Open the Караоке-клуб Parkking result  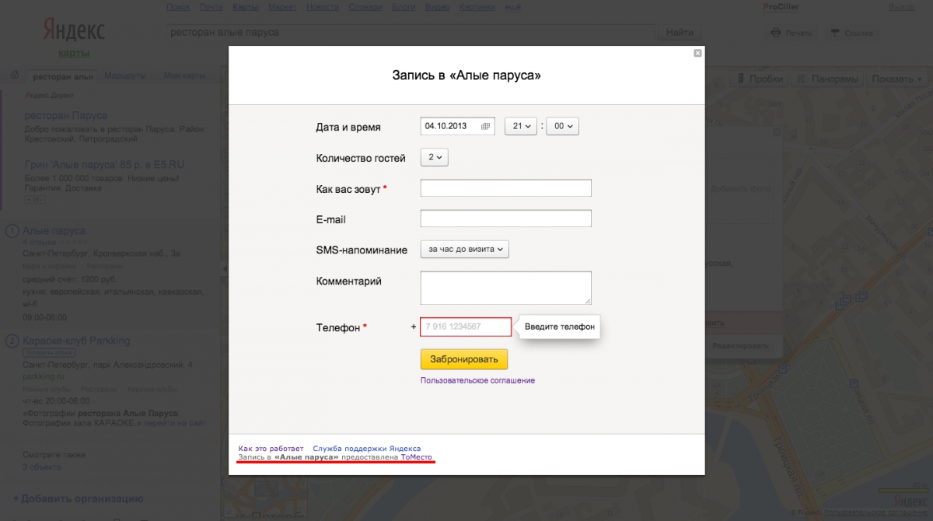pos(76,341)
